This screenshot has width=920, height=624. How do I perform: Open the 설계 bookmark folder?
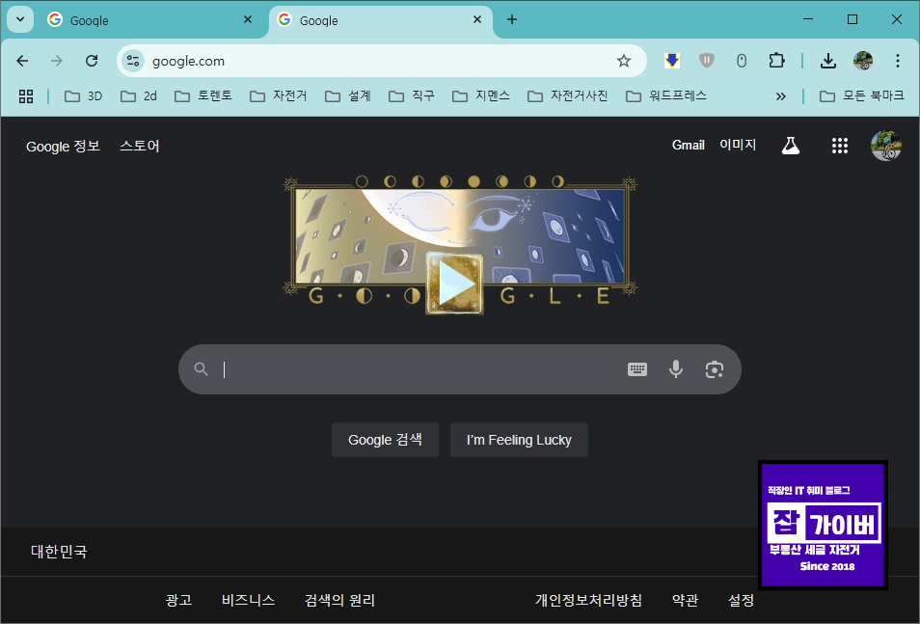coord(348,95)
